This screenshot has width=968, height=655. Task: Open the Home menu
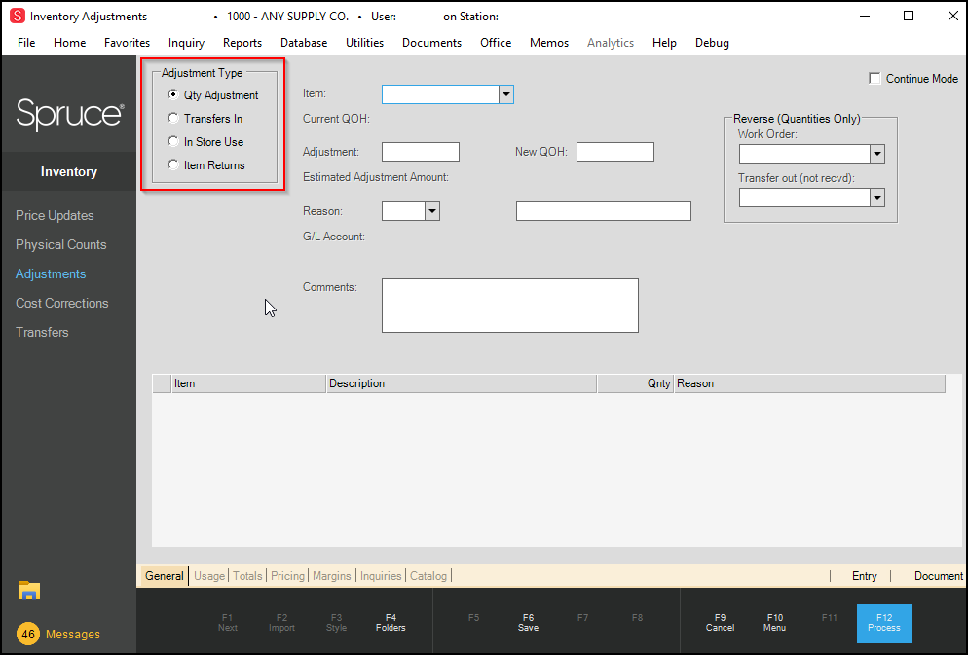point(70,43)
